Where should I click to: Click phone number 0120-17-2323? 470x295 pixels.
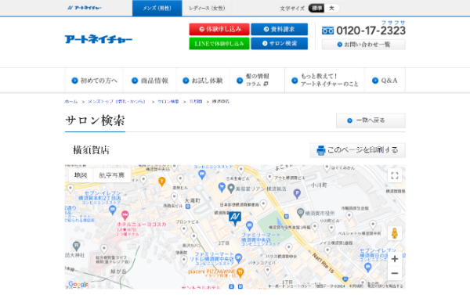(371, 31)
